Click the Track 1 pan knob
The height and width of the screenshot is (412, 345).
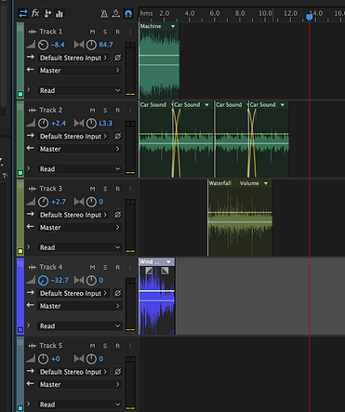[x=91, y=45]
